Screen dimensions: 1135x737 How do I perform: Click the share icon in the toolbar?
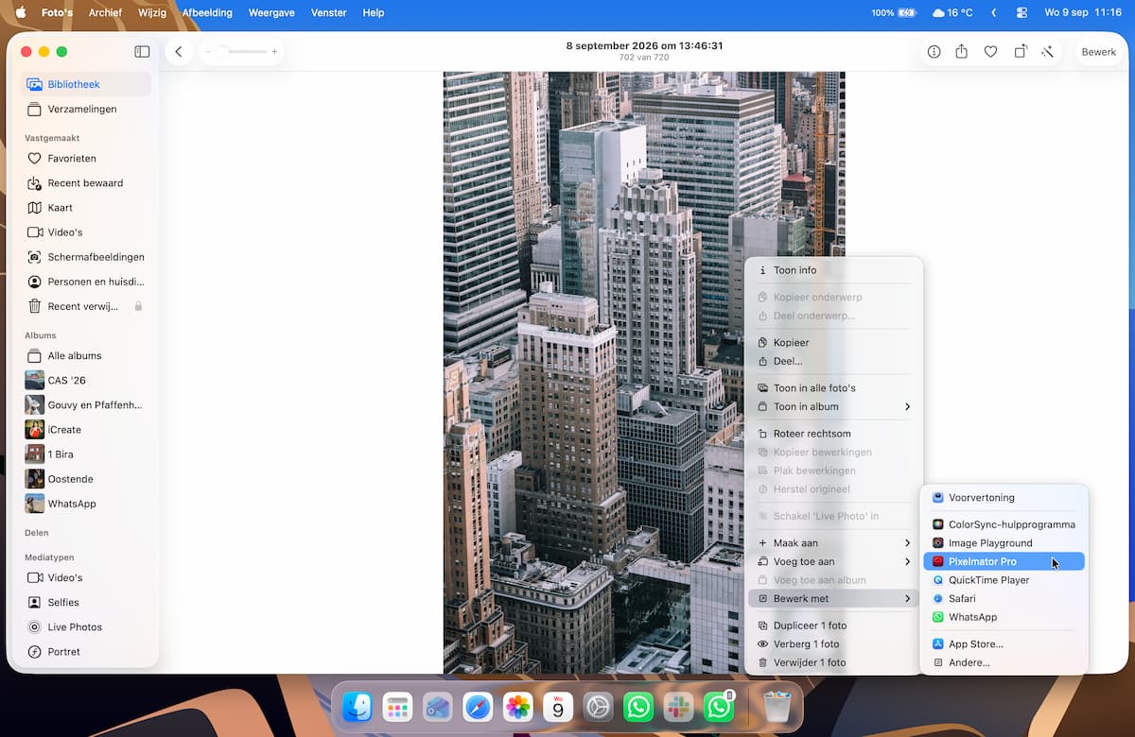tap(961, 52)
